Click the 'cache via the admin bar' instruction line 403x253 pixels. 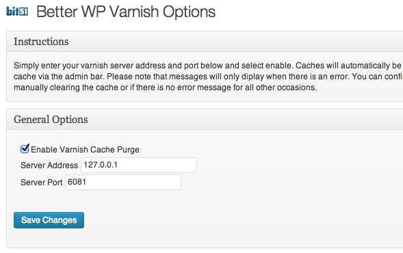(x=208, y=77)
